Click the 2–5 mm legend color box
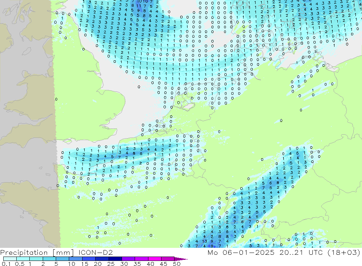 click(x=49, y=259)
